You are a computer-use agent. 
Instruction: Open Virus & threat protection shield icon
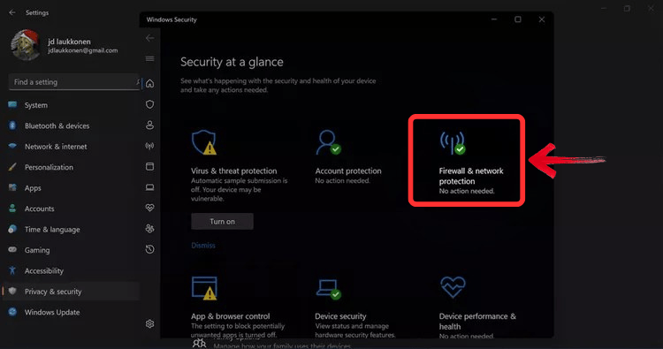(204, 142)
